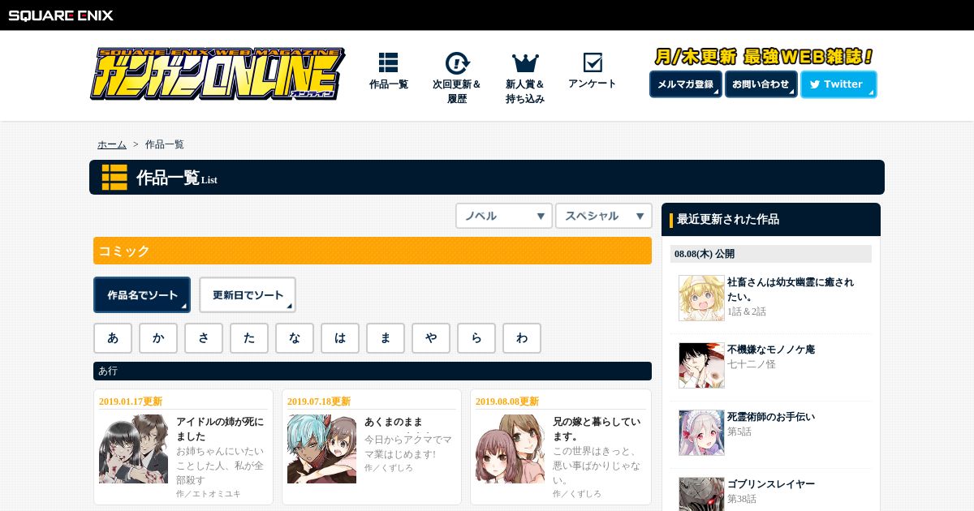Click the SQUARE ENIX logo
This screenshot has height=511, width=974.
pyautogui.click(x=61, y=15)
